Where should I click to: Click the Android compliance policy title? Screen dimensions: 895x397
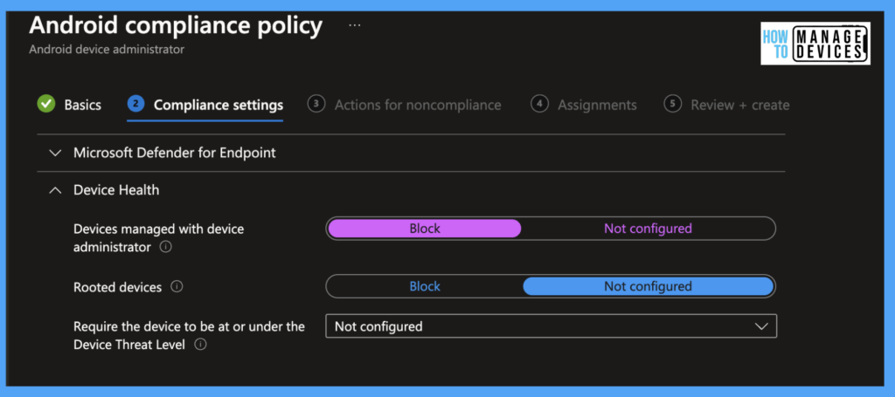pyautogui.click(x=176, y=25)
